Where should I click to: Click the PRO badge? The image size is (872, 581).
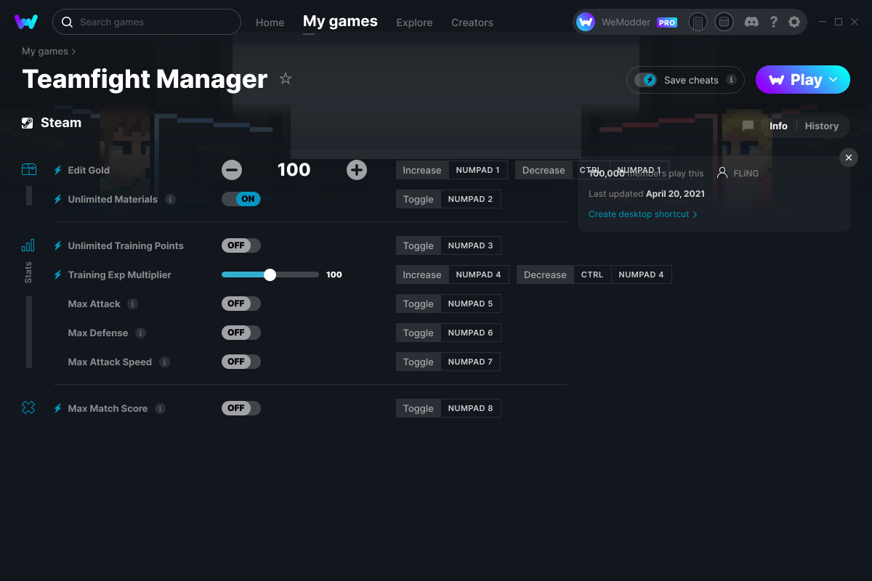667,23
